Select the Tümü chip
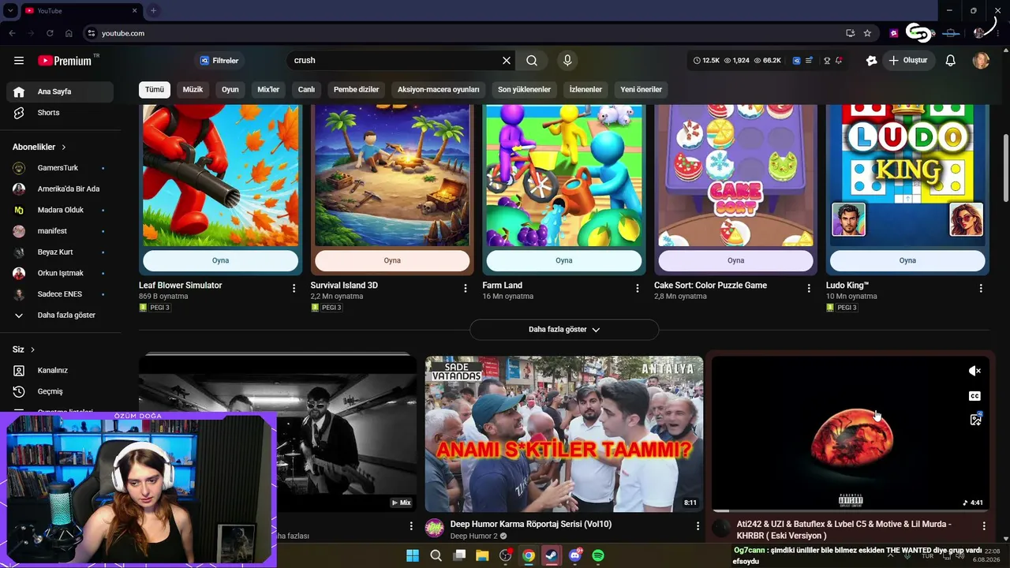The image size is (1010, 568). [x=155, y=90]
